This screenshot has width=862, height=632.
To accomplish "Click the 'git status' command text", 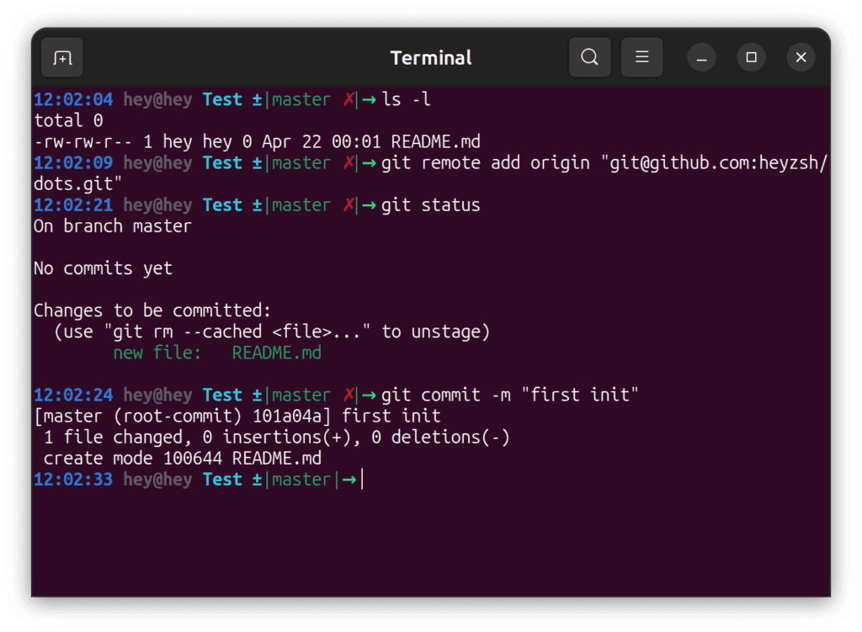I will [432, 204].
